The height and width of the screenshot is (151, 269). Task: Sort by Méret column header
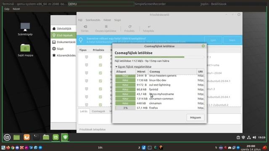(x=142, y=72)
